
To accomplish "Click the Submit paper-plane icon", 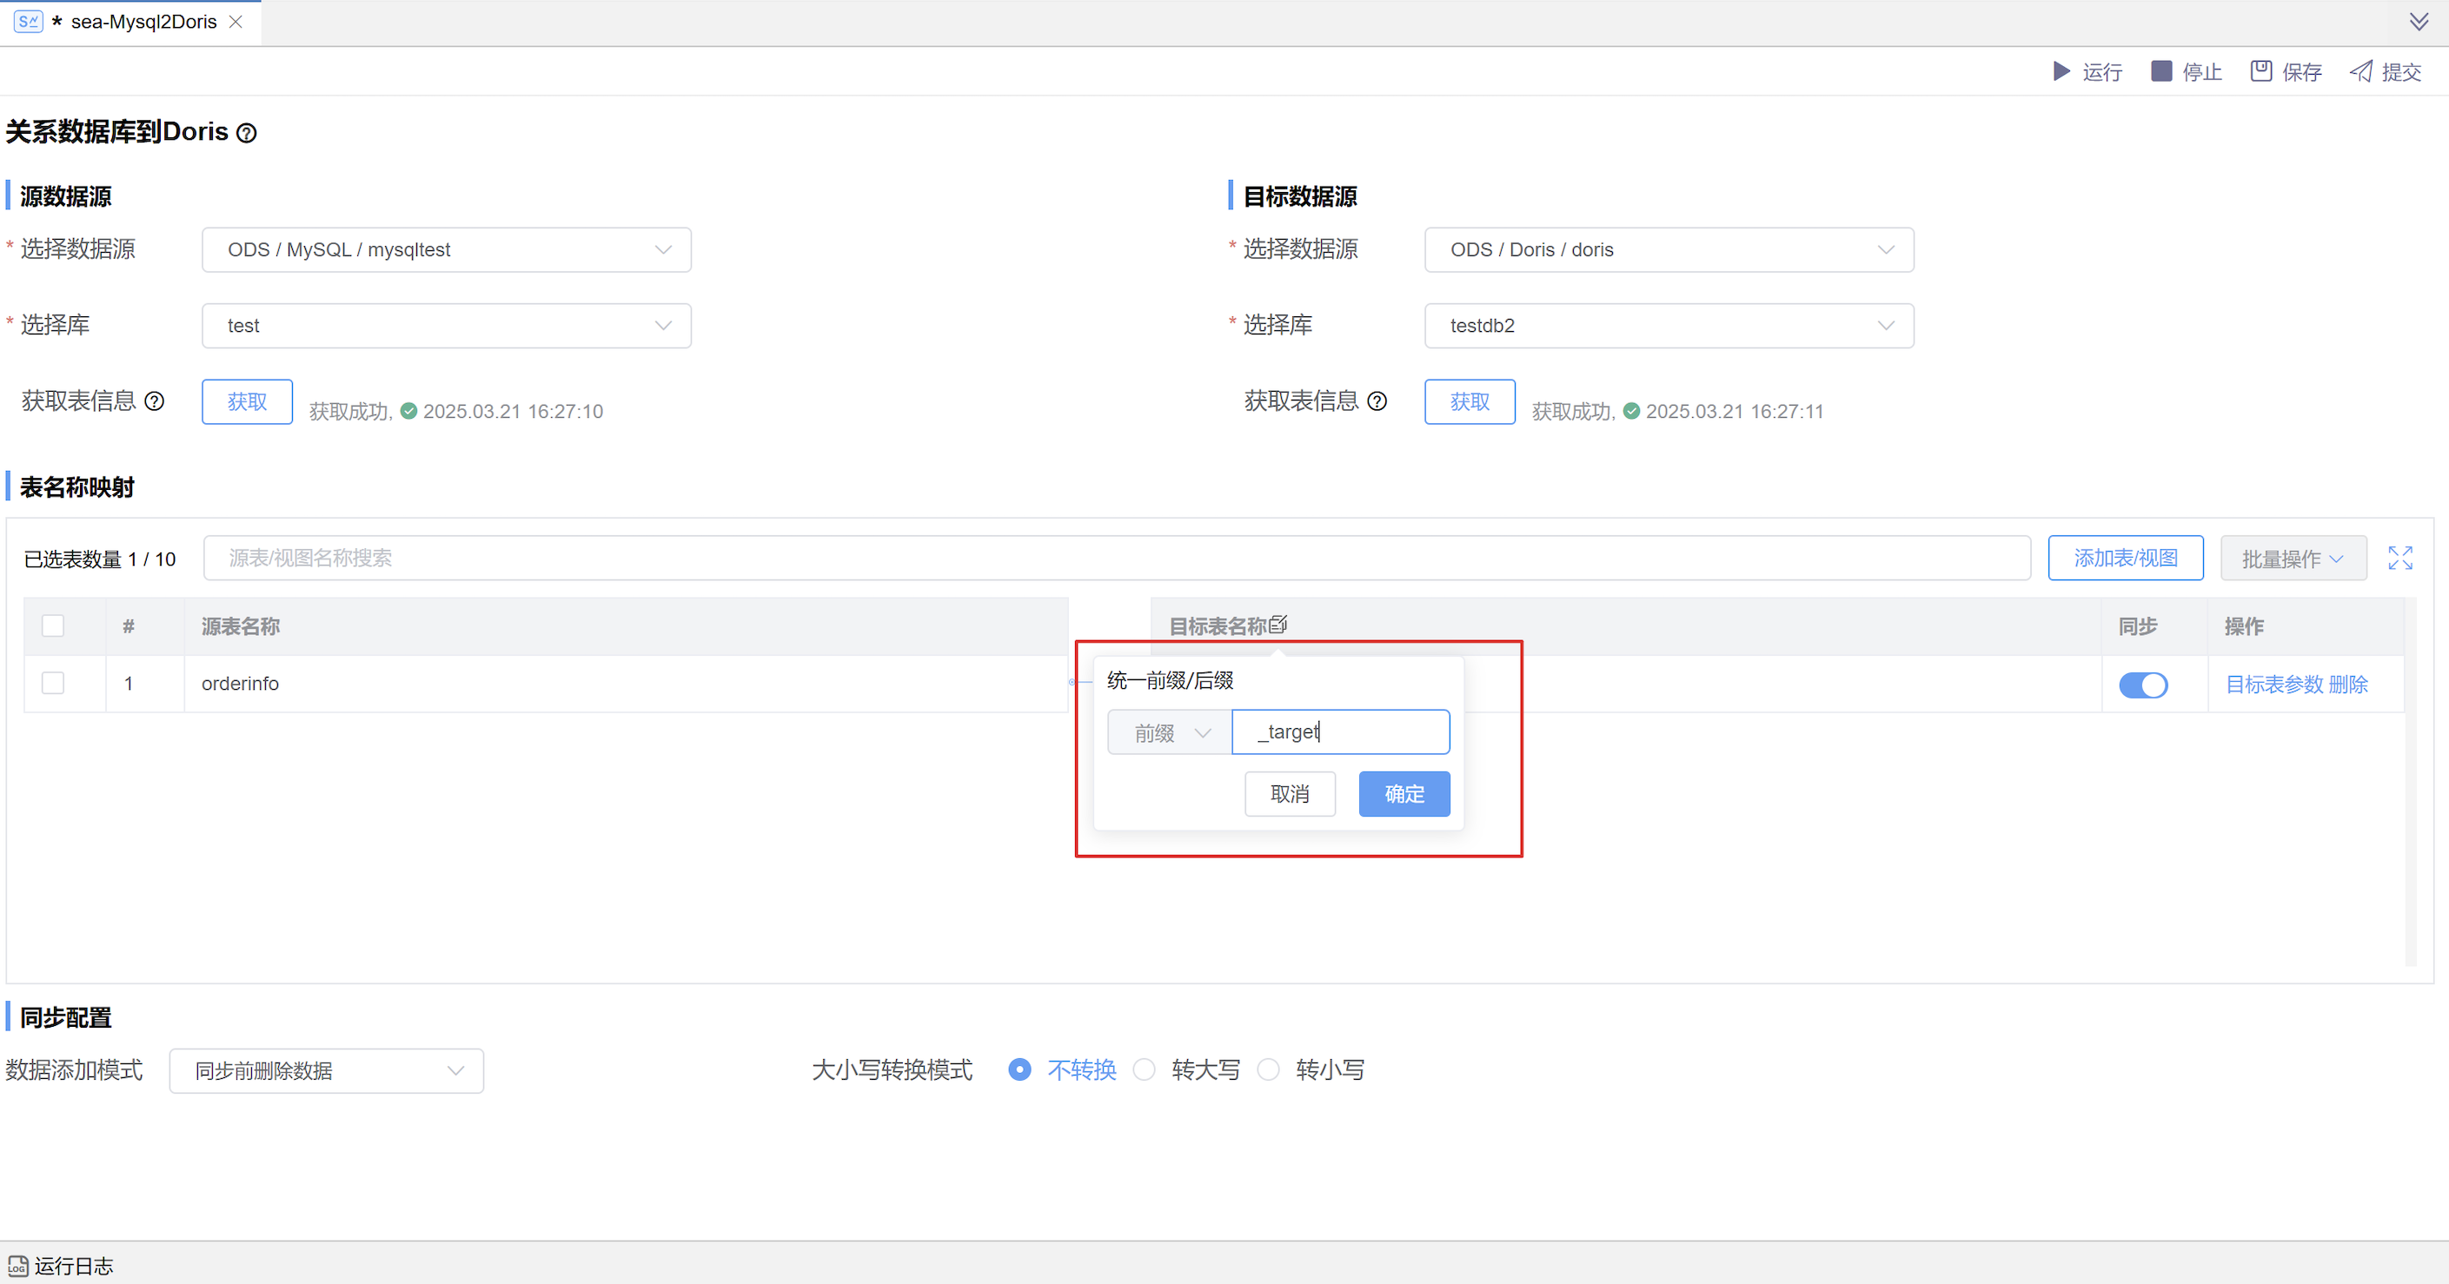I will click(x=2360, y=71).
